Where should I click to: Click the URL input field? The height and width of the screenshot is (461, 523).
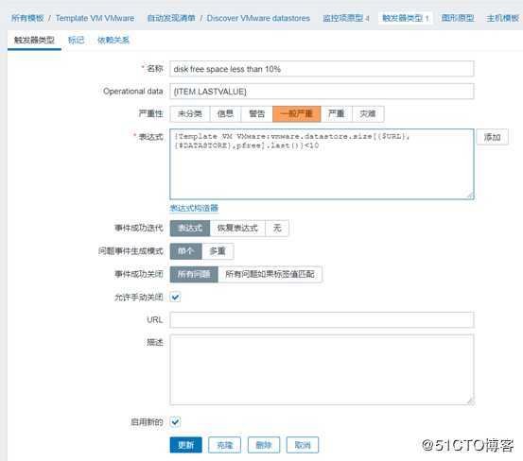coord(322,319)
